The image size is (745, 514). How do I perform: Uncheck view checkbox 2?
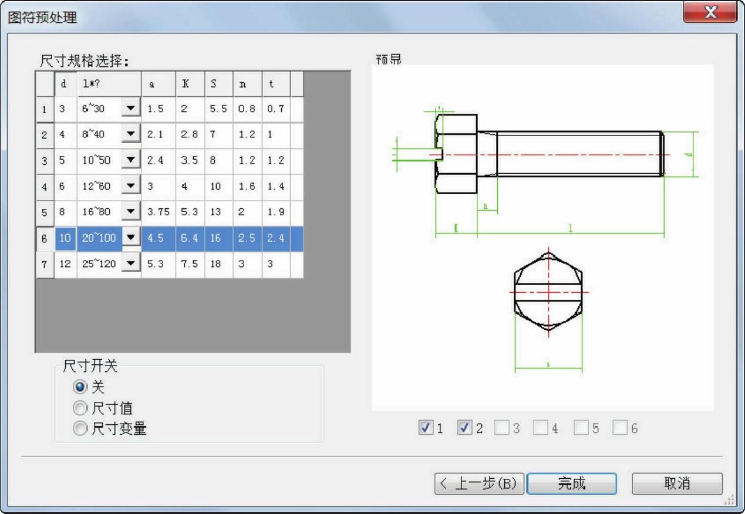click(x=465, y=428)
